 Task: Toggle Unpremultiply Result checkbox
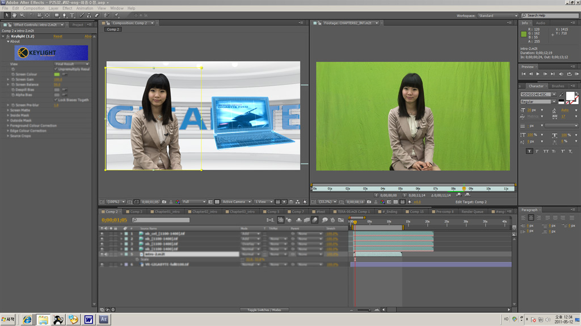coord(56,69)
